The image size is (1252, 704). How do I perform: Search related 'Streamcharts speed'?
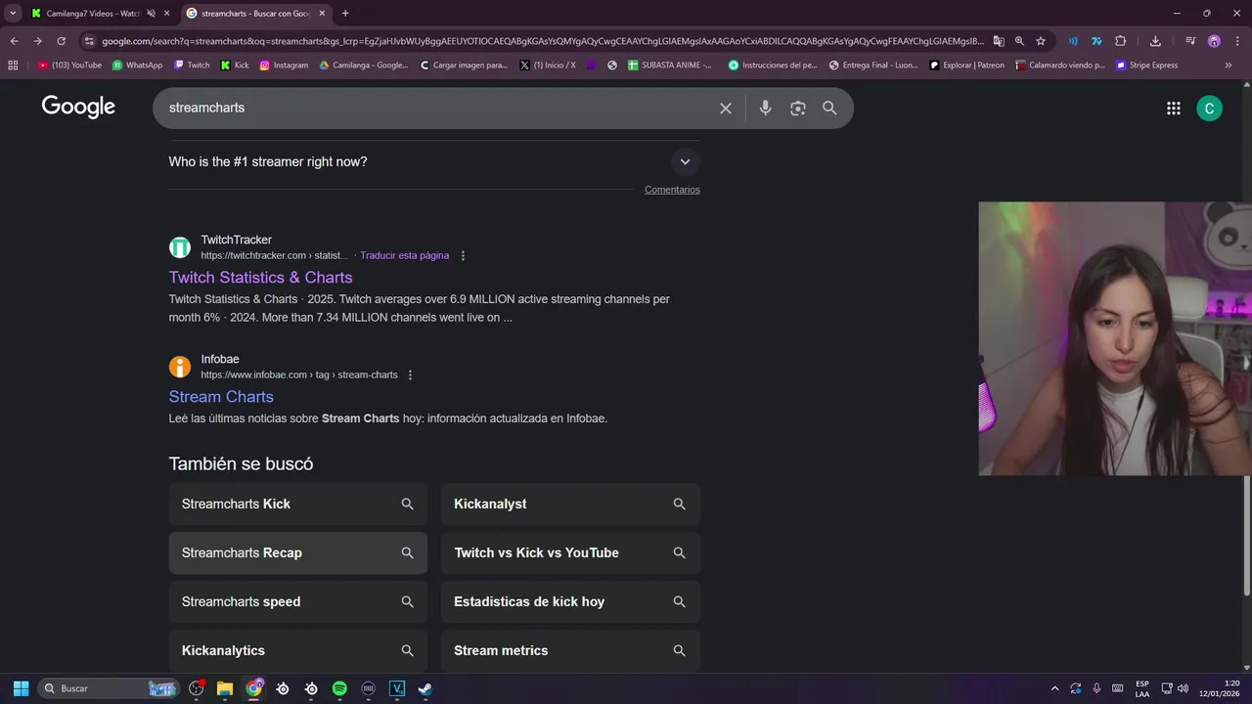click(x=298, y=602)
